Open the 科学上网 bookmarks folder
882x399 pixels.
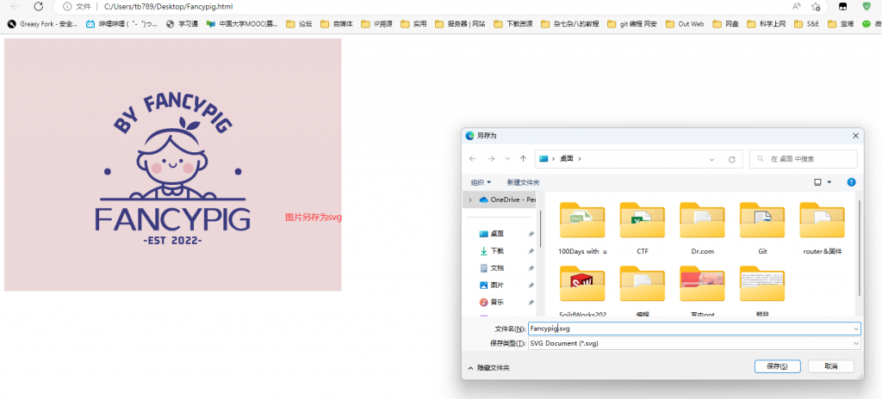tap(766, 23)
